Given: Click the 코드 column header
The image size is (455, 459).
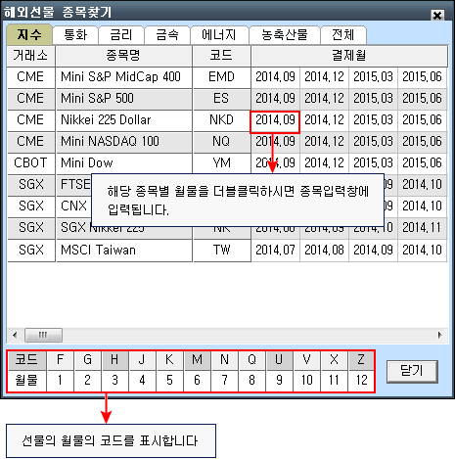Looking at the screenshot, I should (x=221, y=56).
